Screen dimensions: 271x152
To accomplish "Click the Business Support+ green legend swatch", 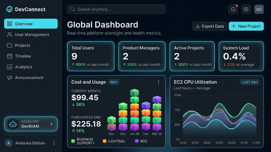I will point(73,141).
